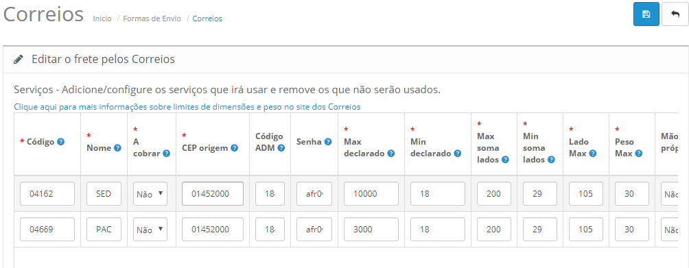This screenshot has width=689, height=268.
Task: Open Formas de Envio breadcrumb
Action: pyautogui.click(x=152, y=19)
